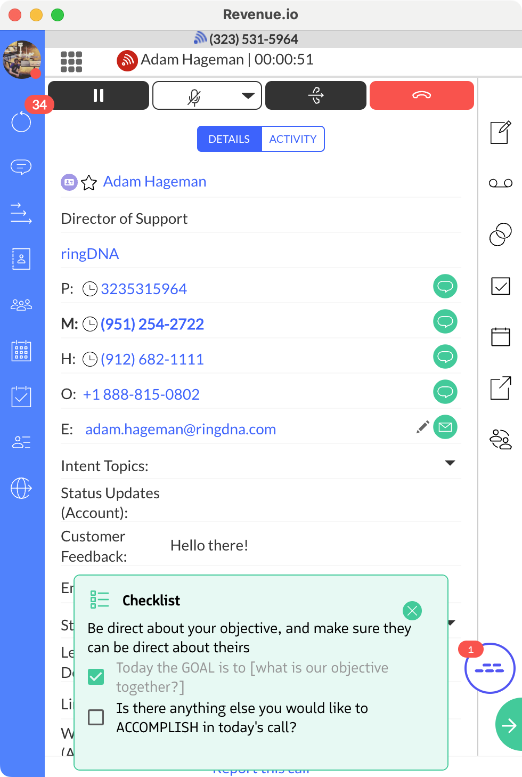Switch to the ACTIVITY tab

tap(293, 139)
